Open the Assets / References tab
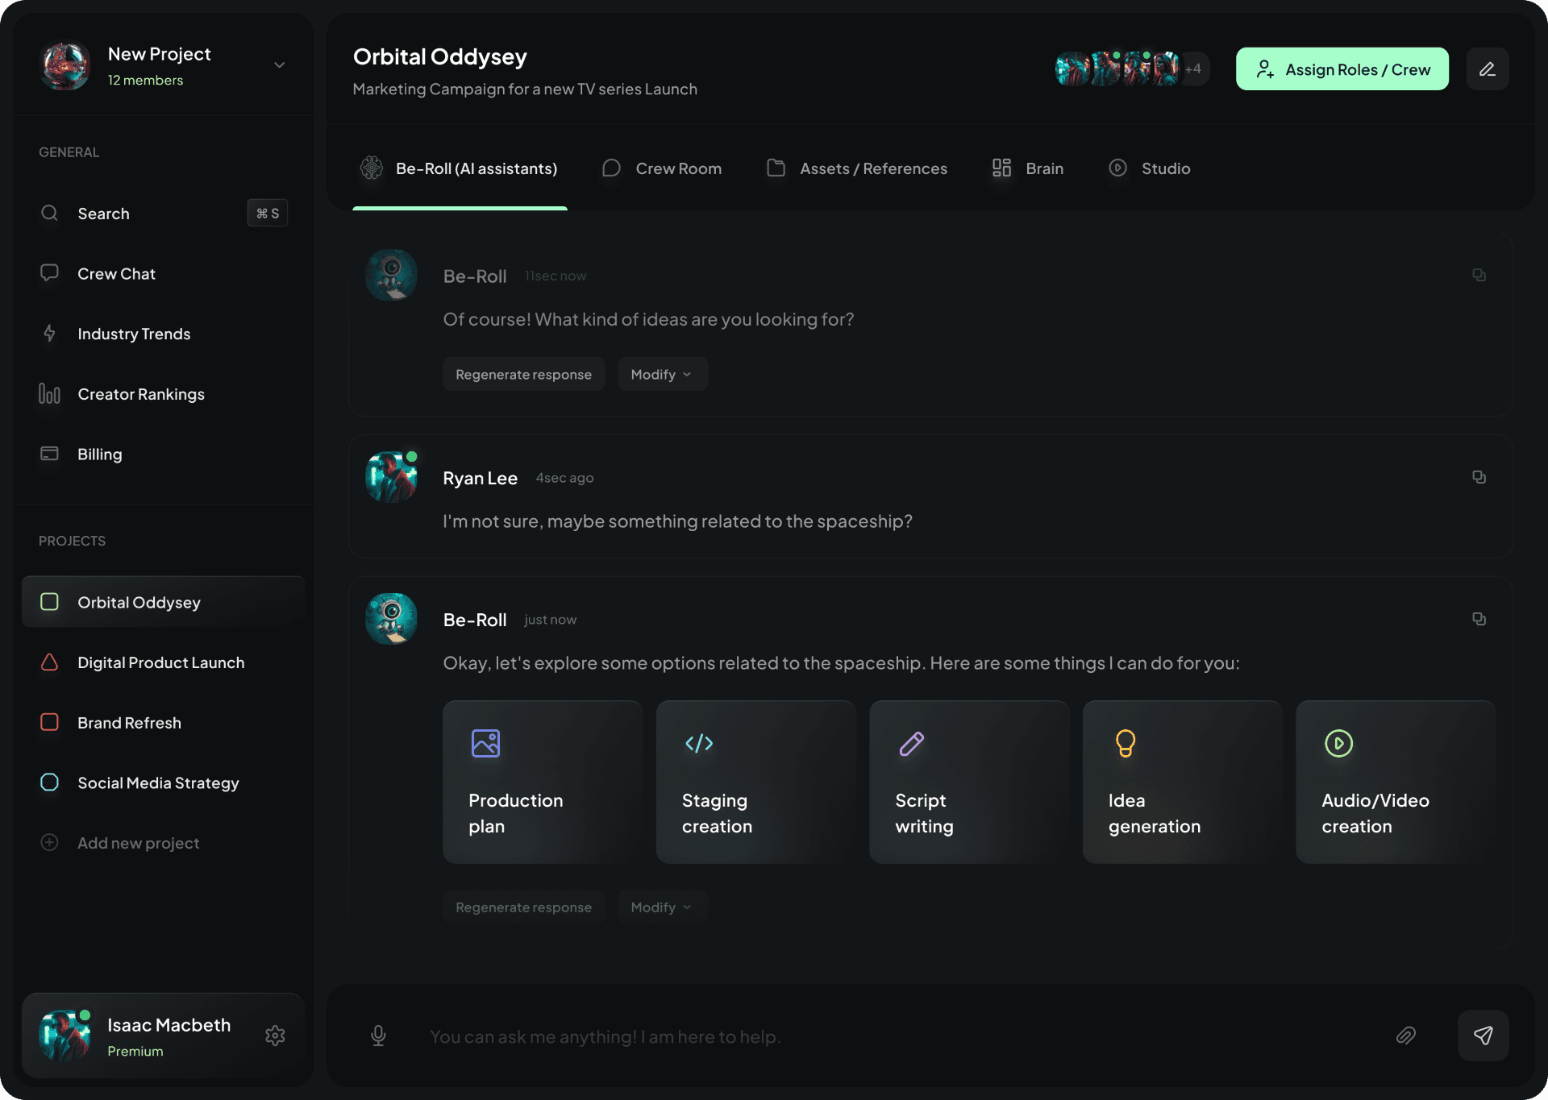Image resolution: width=1548 pixels, height=1100 pixels. coord(873,168)
